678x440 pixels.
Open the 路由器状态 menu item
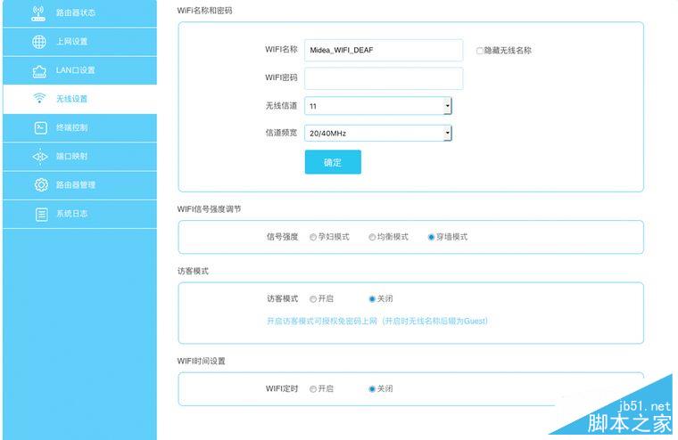pos(79,13)
